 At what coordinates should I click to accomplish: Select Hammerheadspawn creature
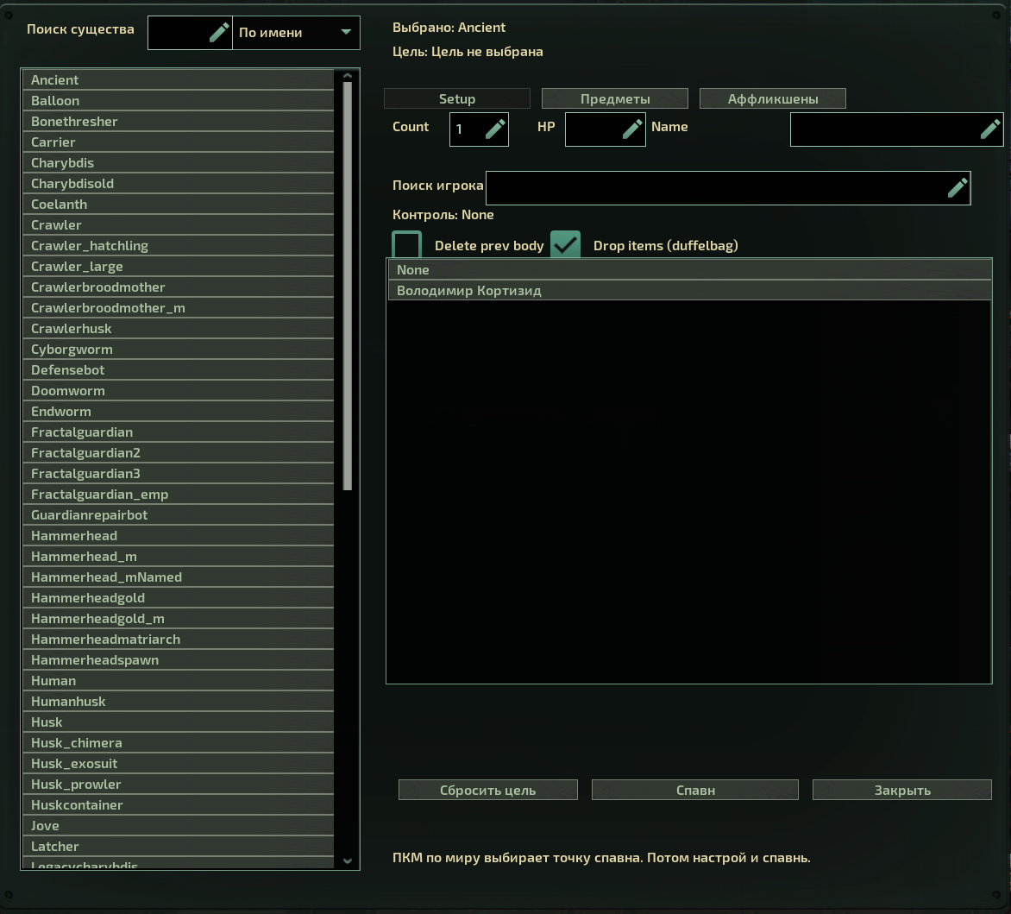pyautogui.click(x=179, y=659)
